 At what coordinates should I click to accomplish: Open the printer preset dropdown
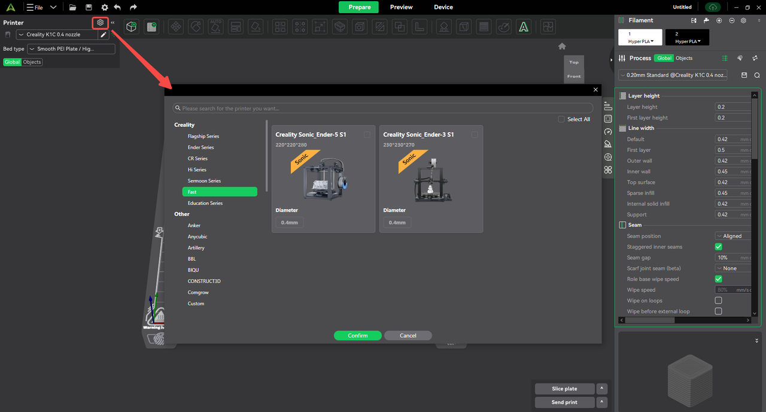(x=57, y=35)
